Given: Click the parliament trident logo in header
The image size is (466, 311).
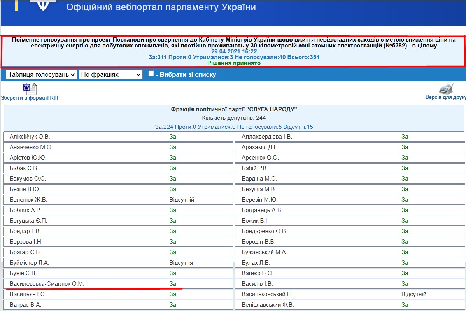Looking at the screenshot, I should tap(43, 5).
